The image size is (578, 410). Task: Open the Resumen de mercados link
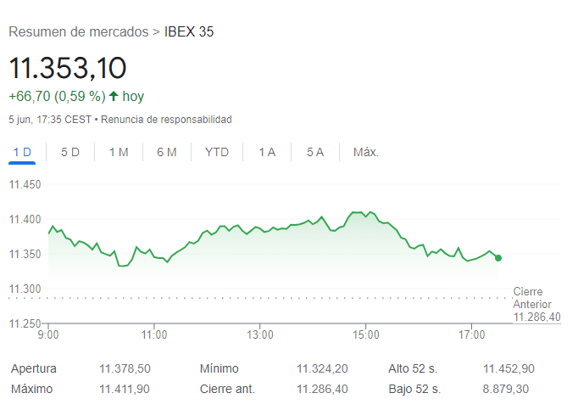[78, 32]
